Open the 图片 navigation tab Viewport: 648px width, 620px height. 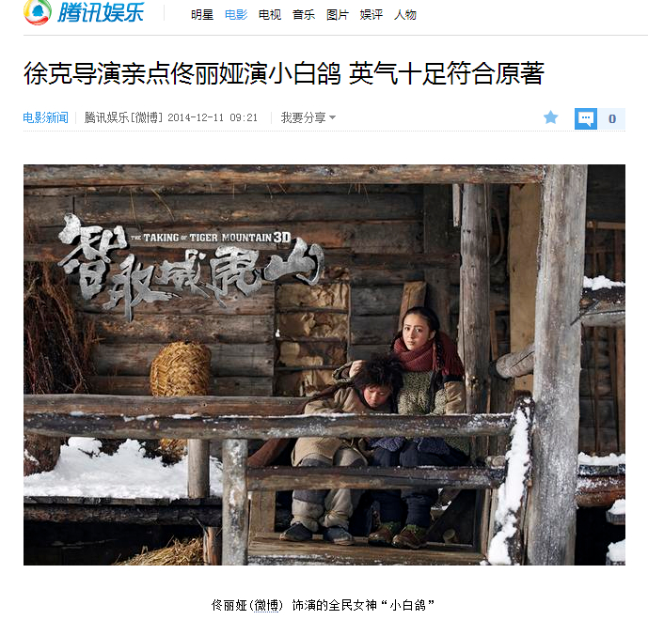(338, 15)
